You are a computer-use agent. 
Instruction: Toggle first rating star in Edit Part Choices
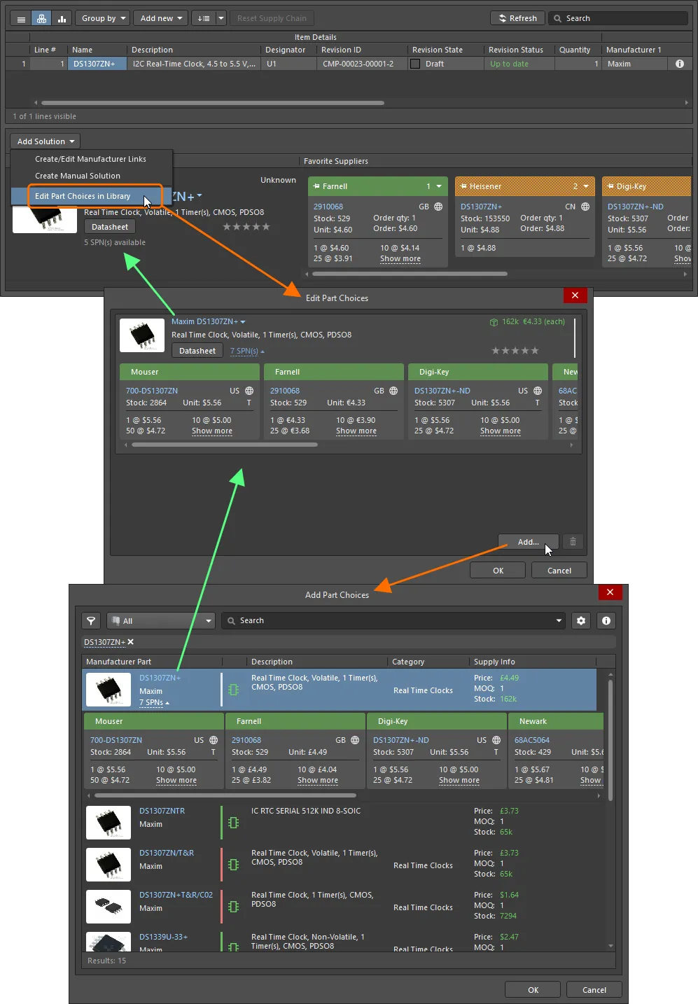tap(496, 350)
